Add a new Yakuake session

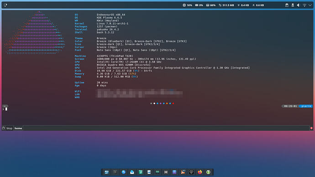pyautogui.click(x=4, y=128)
